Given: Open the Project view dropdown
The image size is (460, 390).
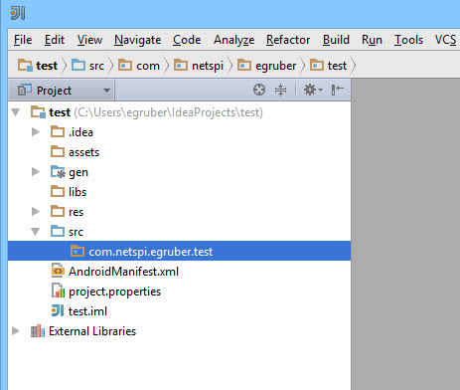Looking at the screenshot, I should point(62,90).
